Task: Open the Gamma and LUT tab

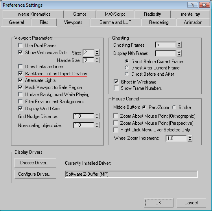Action: pos(115,22)
